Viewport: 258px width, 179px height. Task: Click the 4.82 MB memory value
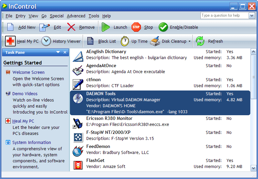[x=234, y=100]
